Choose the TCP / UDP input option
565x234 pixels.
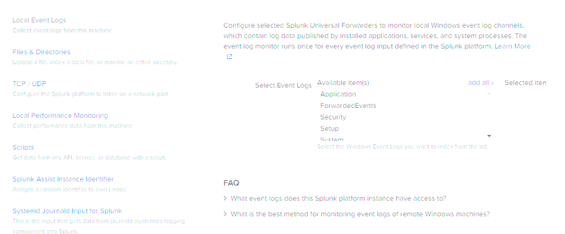(29, 84)
